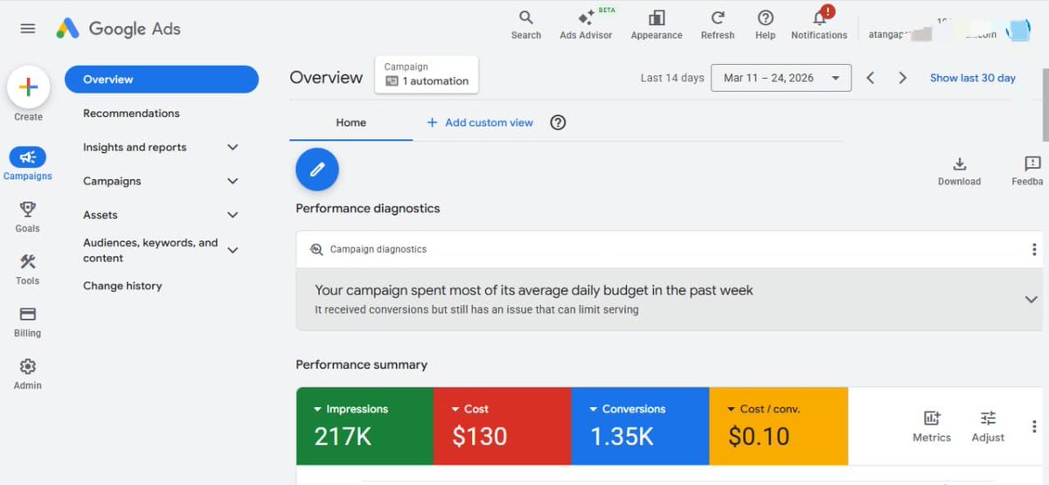The height and width of the screenshot is (485, 1049).
Task: Click the vertical page scrollbar
Action: [1045, 105]
